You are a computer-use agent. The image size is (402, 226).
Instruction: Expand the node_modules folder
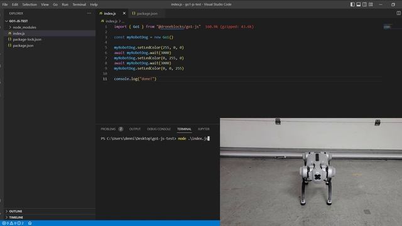(x=24, y=27)
